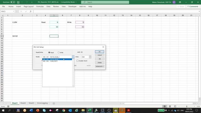The height and width of the screenshot is (113, 201).
Task: Click the Insert Function fx icon
Action: coord(30,11)
